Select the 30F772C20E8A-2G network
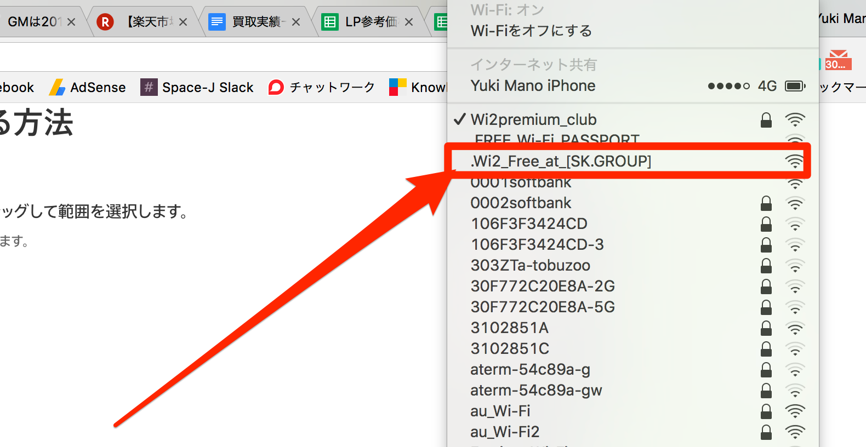Viewport: 866px width, 447px height. tap(633, 286)
